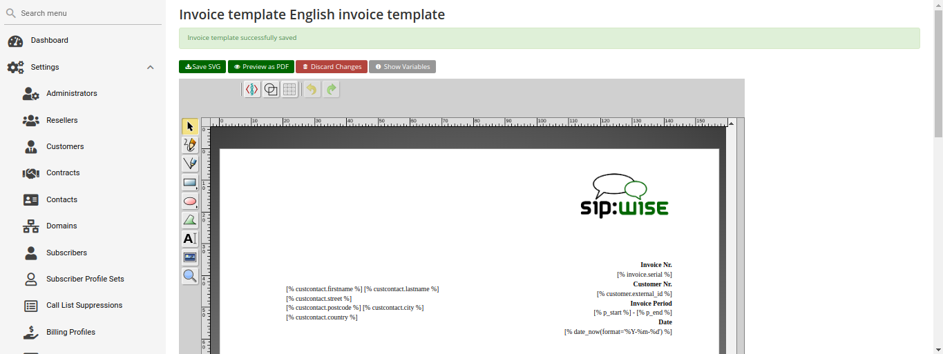Click the Contracts handshake icon
Screen dimensions: 943x354
31,173
